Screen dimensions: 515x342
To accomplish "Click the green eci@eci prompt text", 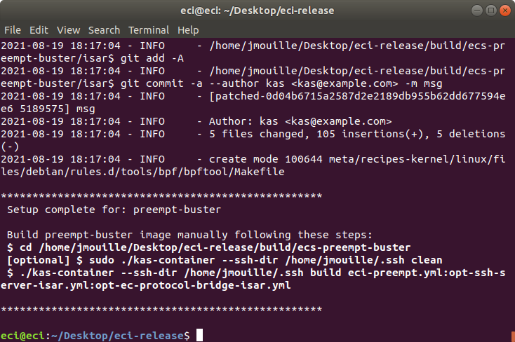I will (22, 336).
